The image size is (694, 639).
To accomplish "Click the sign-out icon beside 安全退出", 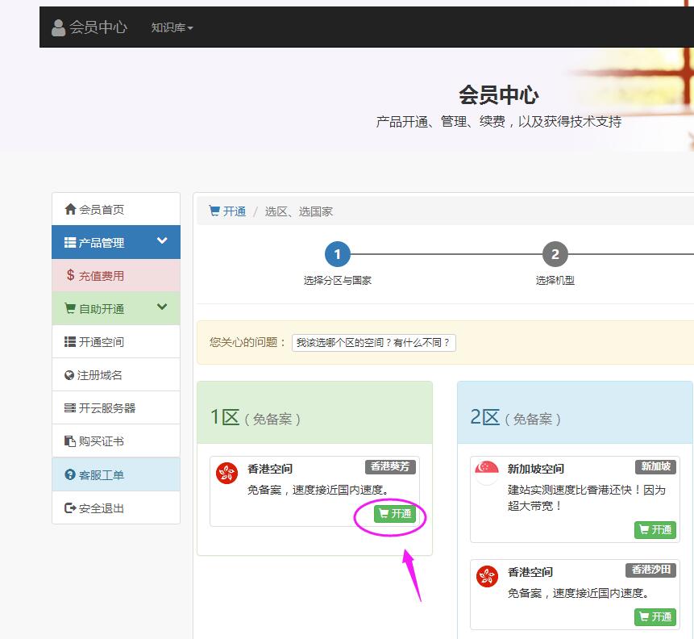I will point(70,507).
